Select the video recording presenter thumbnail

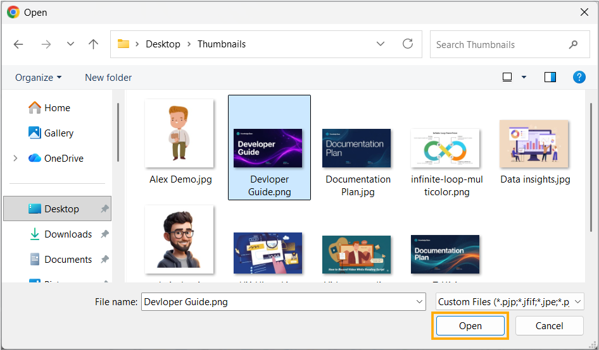(356, 255)
